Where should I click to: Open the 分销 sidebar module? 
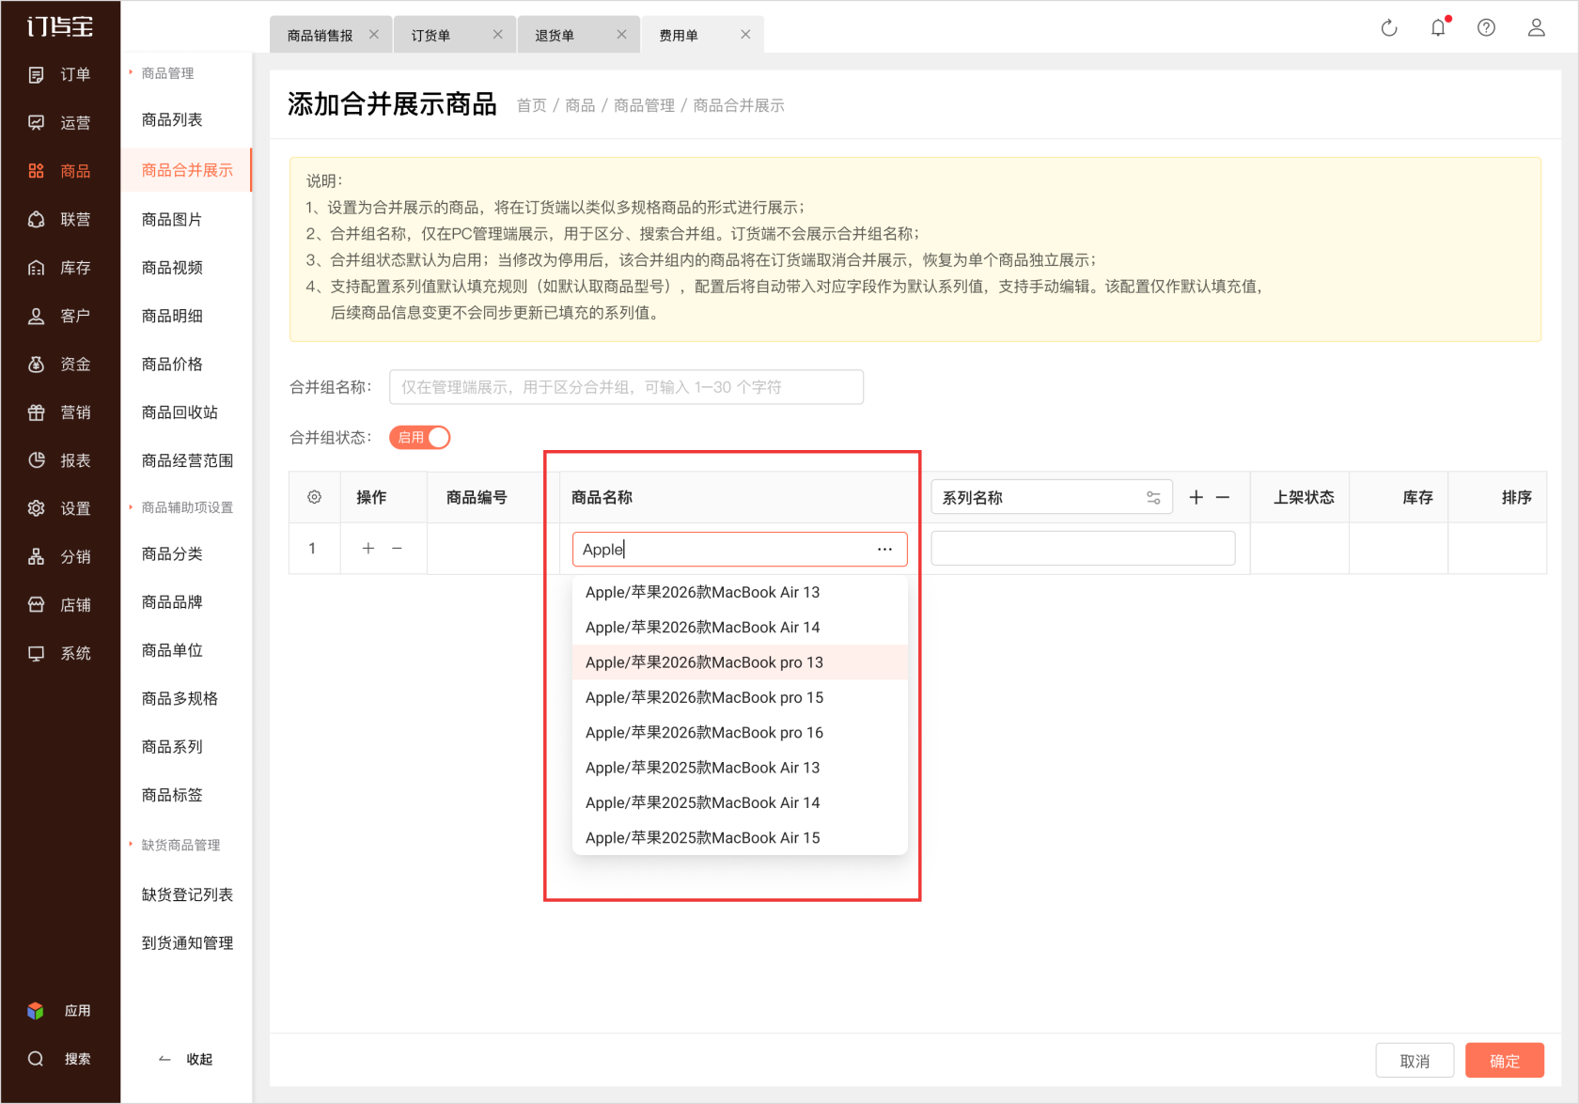click(60, 557)
